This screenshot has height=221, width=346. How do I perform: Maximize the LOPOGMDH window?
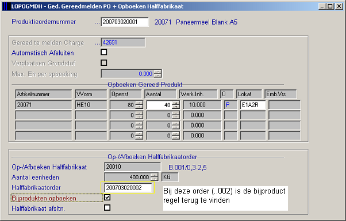330,6
